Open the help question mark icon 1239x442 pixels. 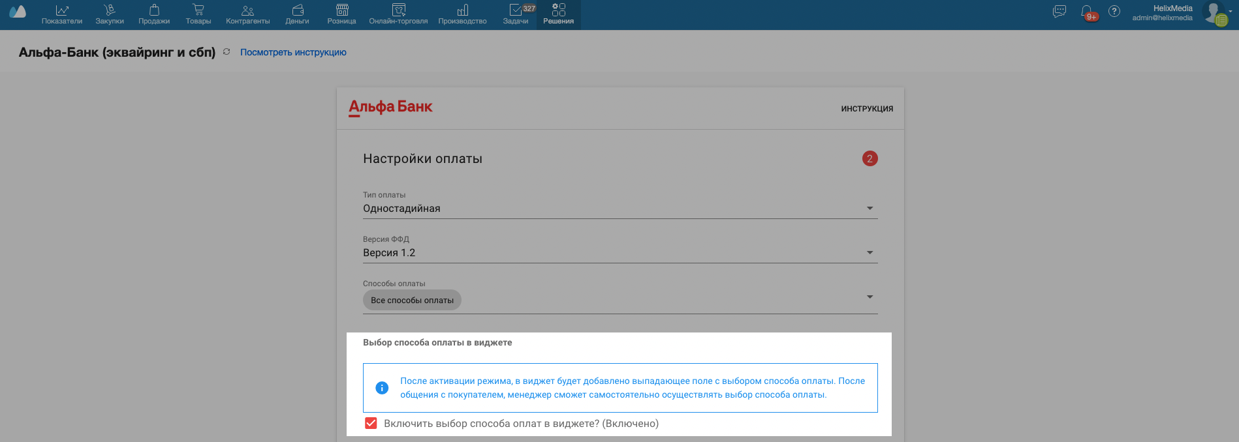tap(1114, 11)
